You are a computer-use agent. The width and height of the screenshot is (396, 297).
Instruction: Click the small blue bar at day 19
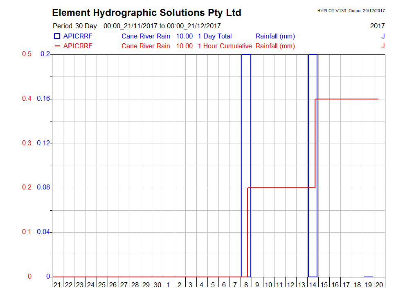point(368,277)
